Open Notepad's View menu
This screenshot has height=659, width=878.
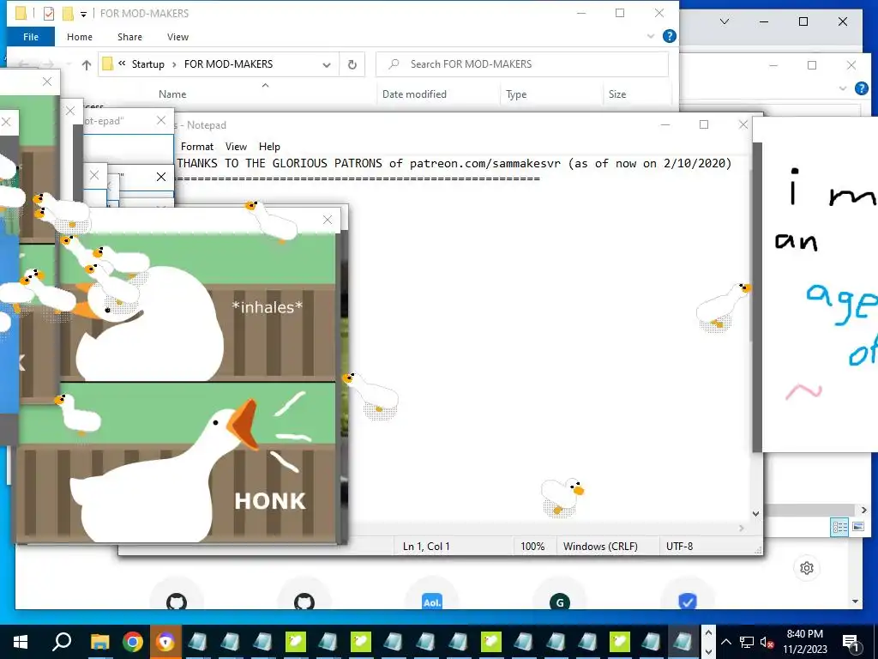[x=236, y=146]
